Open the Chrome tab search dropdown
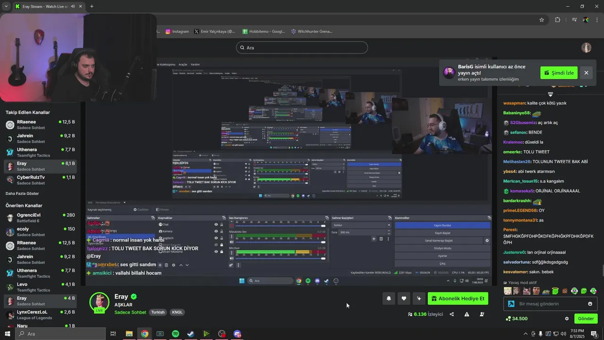 tap(6, 6)
